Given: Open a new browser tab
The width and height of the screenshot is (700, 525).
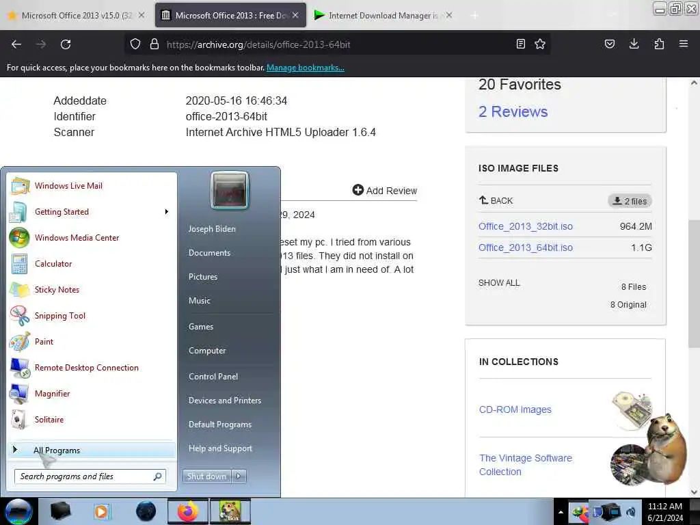Looking at the screenshot, I should click(474, 16).
